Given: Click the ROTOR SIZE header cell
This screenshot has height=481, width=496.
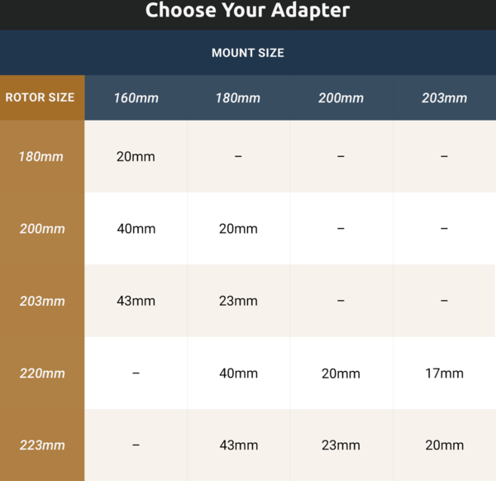Looking at the screenshot, I should (40, 98).
